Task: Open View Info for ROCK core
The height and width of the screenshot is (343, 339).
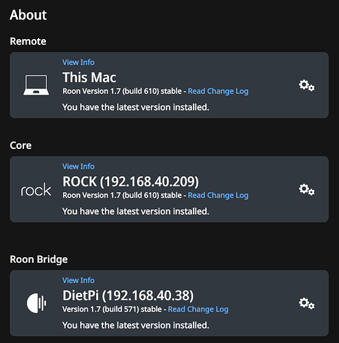Action: click(x=78, y=166)
